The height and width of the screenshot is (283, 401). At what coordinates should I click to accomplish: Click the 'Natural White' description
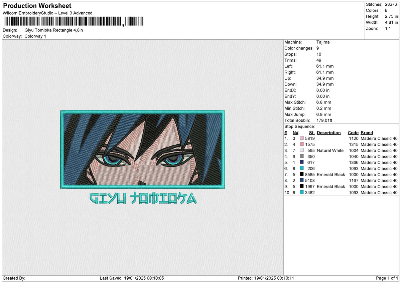click(x=330, y=151)
